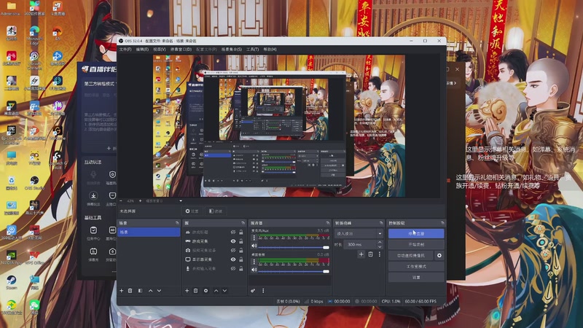This screenshot has width=583, height=328.
Task: Float the Audio Mixer dock via header icon
Action: [327, 223]
